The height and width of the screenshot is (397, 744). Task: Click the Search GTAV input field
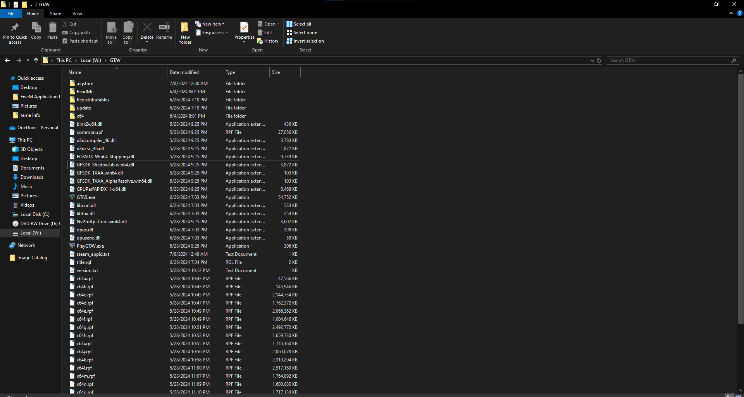(x=668, y=60)
